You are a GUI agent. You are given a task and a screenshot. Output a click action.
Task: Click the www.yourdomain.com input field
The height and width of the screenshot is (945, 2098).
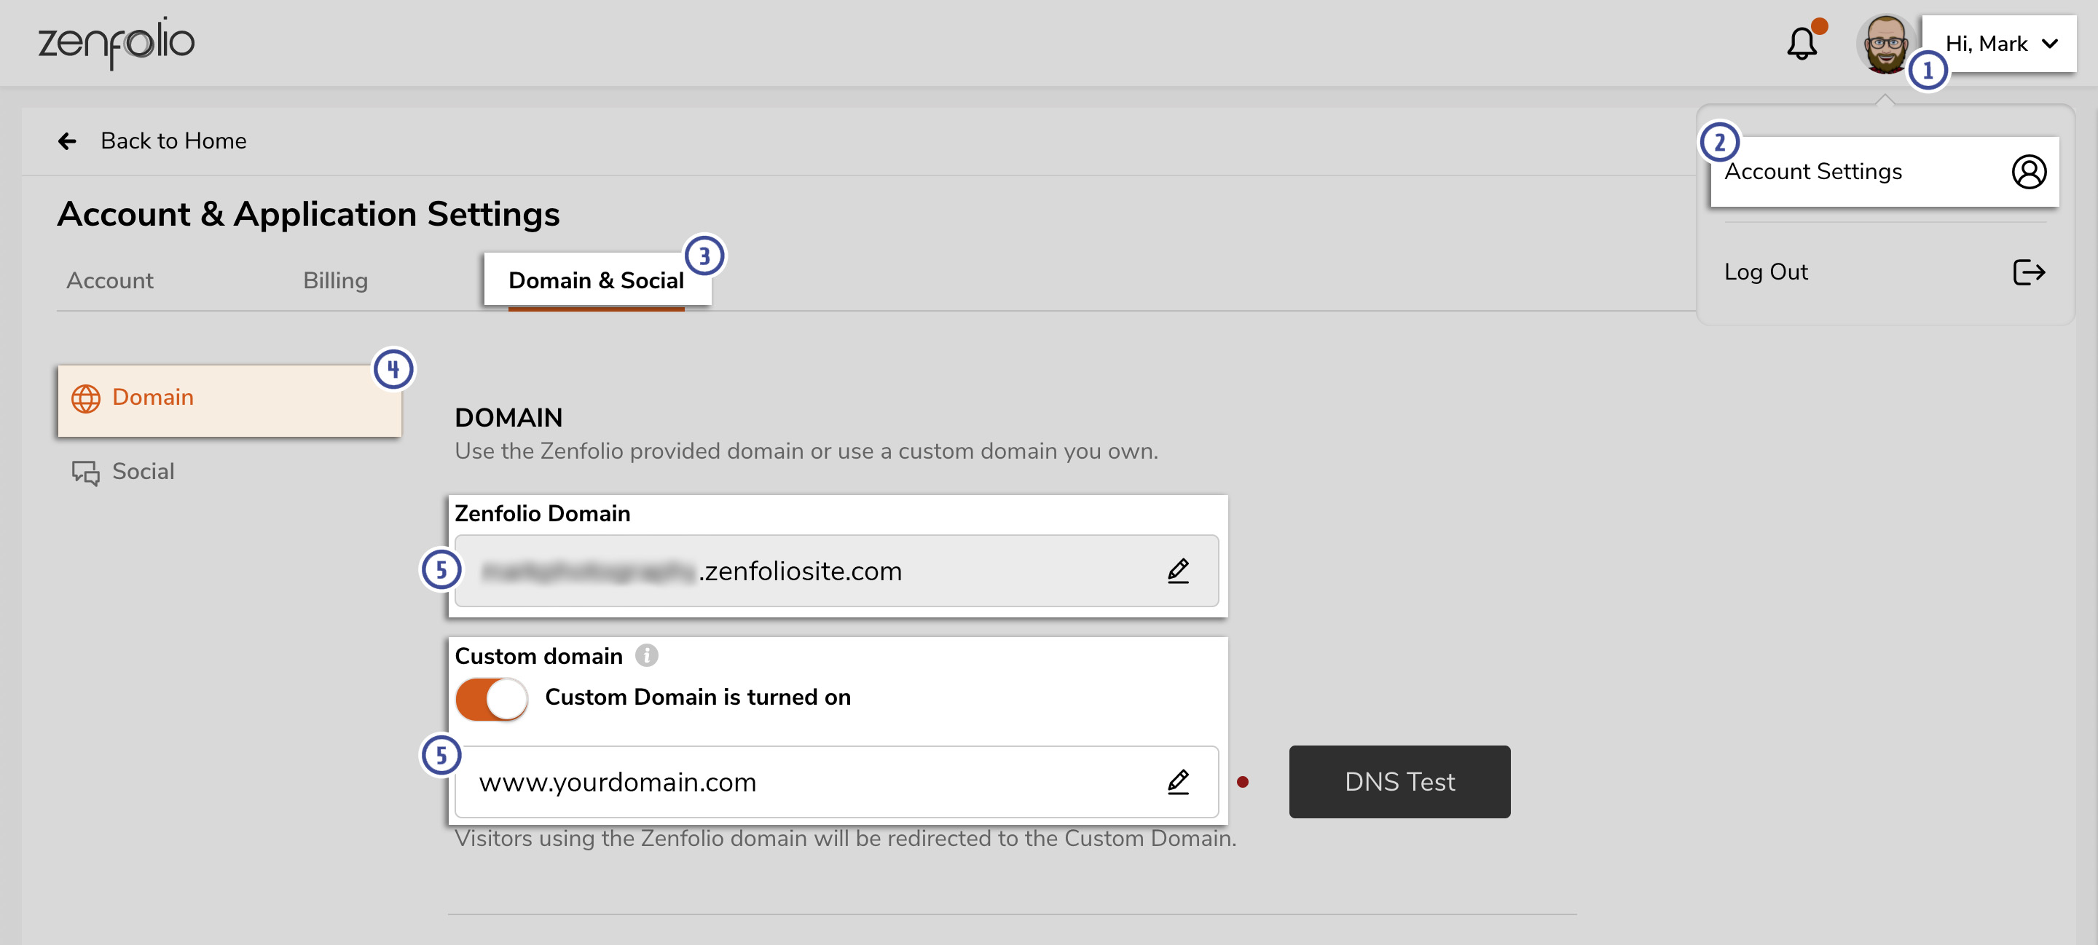tap(836, 781)
